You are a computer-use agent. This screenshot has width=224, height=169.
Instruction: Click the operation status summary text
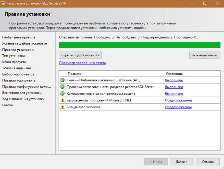coord(128,37)
